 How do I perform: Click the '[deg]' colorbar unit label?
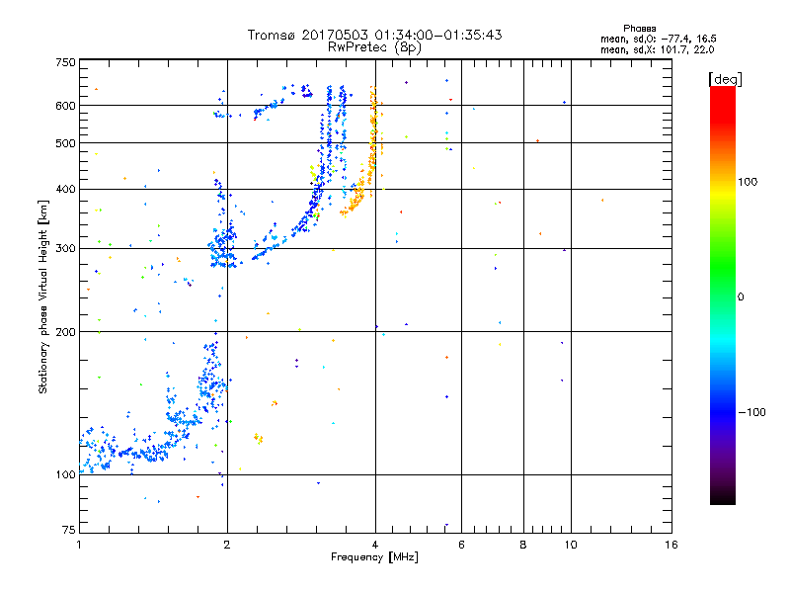(725, 79)
